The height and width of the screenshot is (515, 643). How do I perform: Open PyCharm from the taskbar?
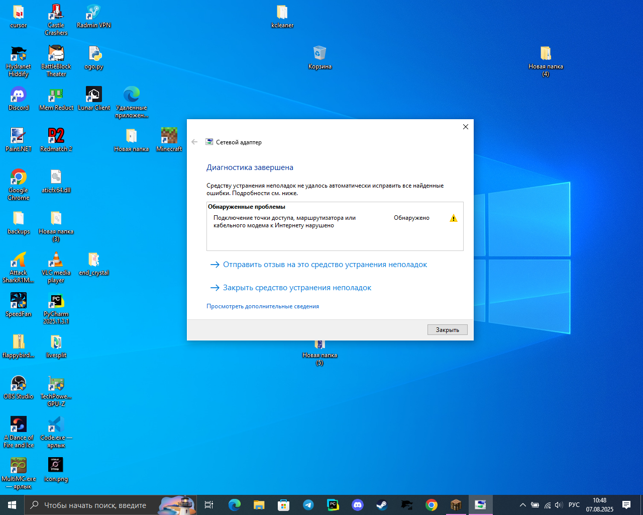click(333, 505)
